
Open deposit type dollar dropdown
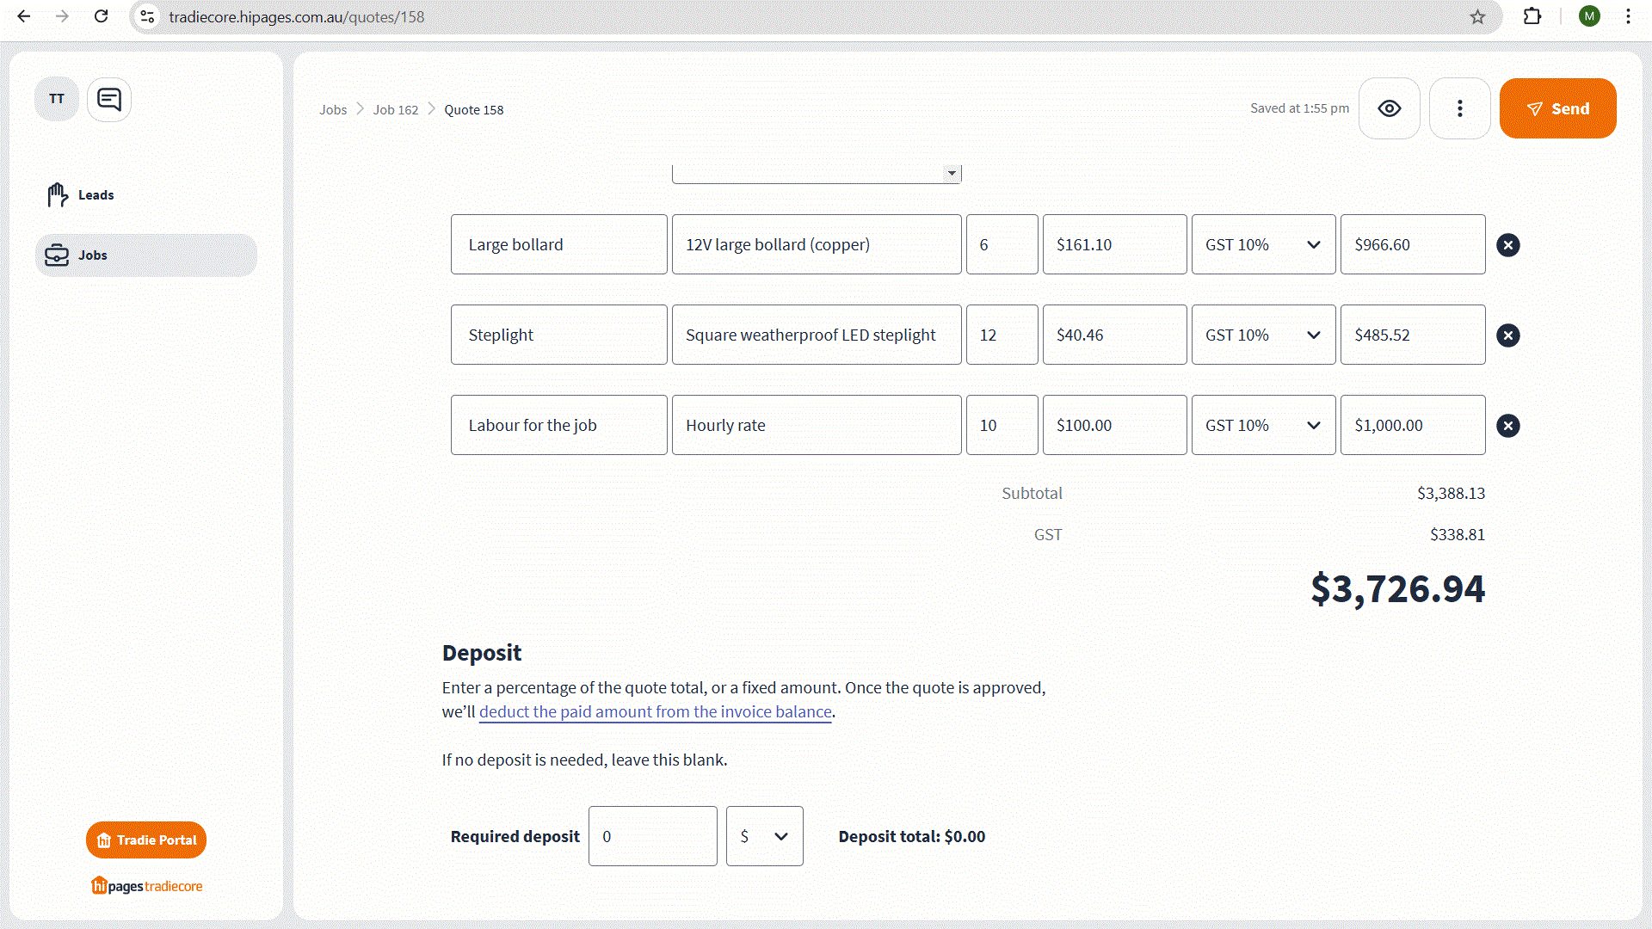[x=764, y=836]
